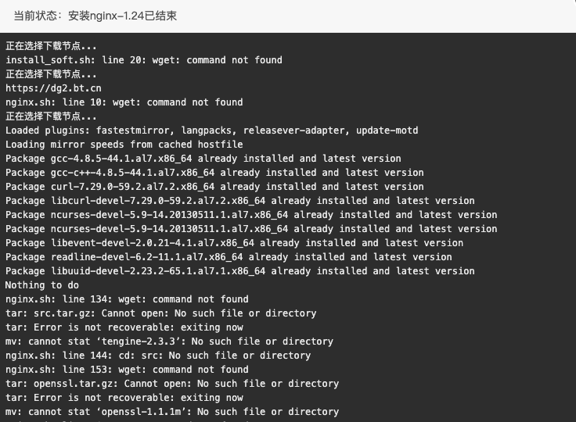Viewport: 576px width, 422px height.
Task: Click the openssl-1.1.1m mv error line
Action: tap(172, 412)
